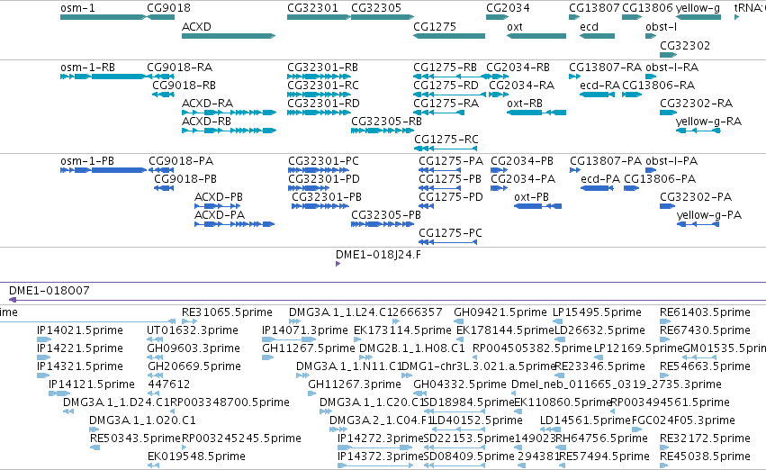Click the RE50343.5prime EST label
Screen dimensions: 766x470
coord(135,438)
